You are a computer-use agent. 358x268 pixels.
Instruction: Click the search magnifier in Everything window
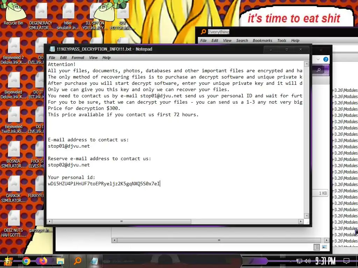tap(319, 70)
